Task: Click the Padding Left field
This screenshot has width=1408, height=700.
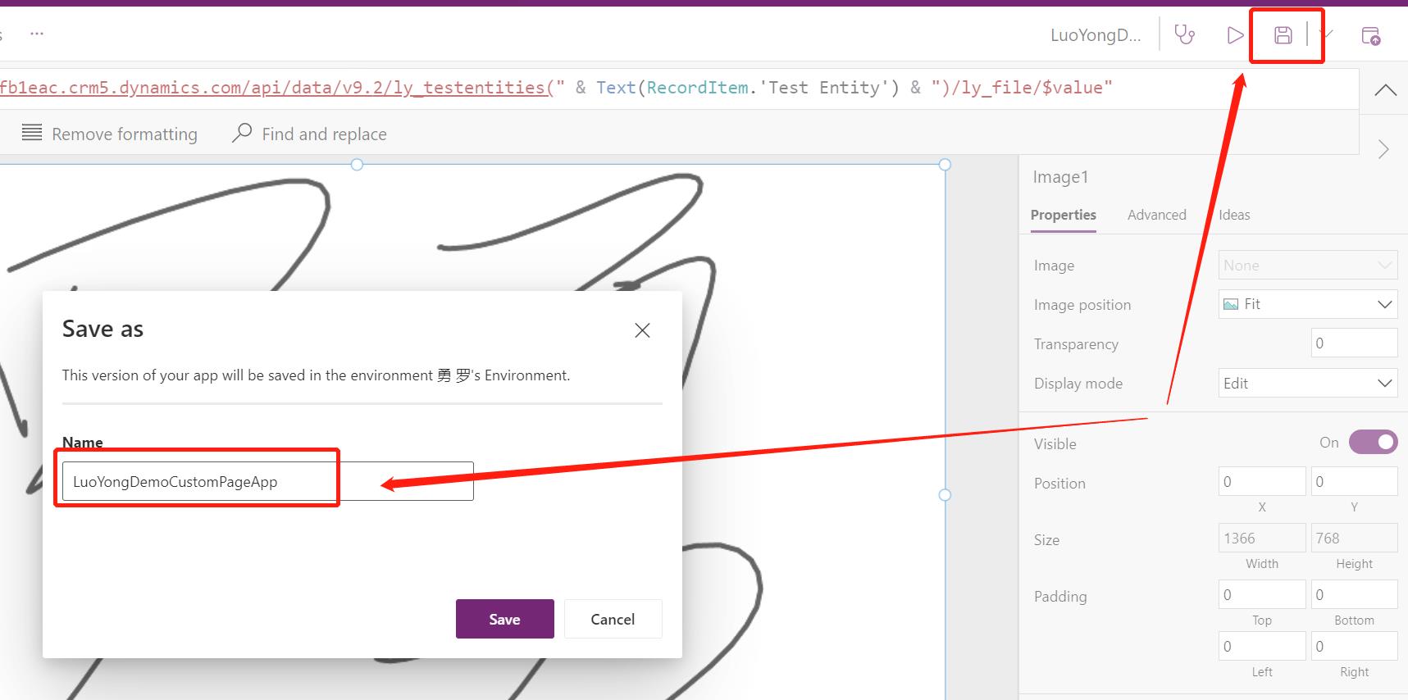Action: (1261, 646)
